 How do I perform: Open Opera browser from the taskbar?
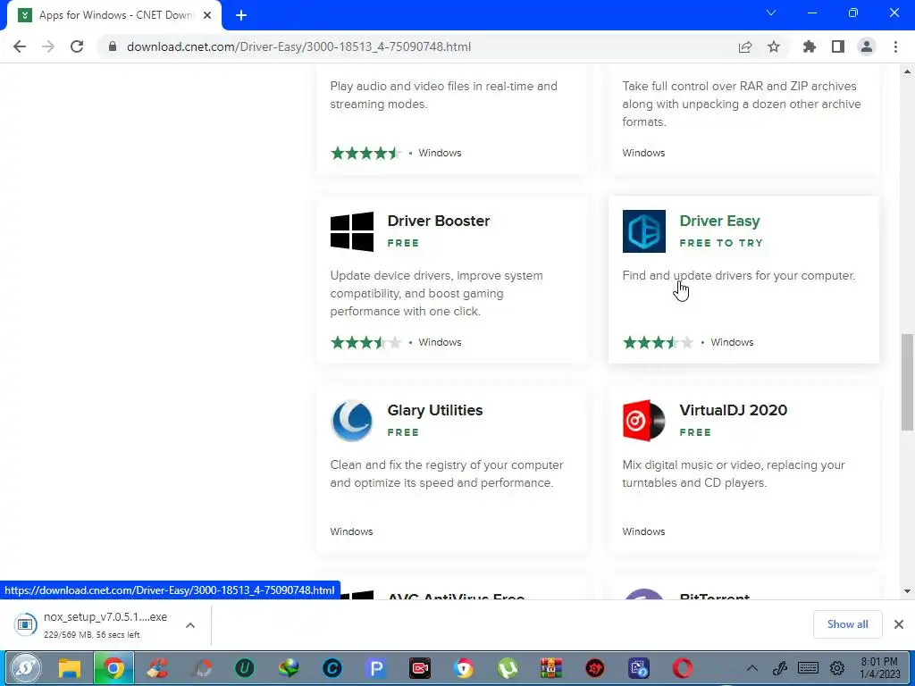click(682, 668)
